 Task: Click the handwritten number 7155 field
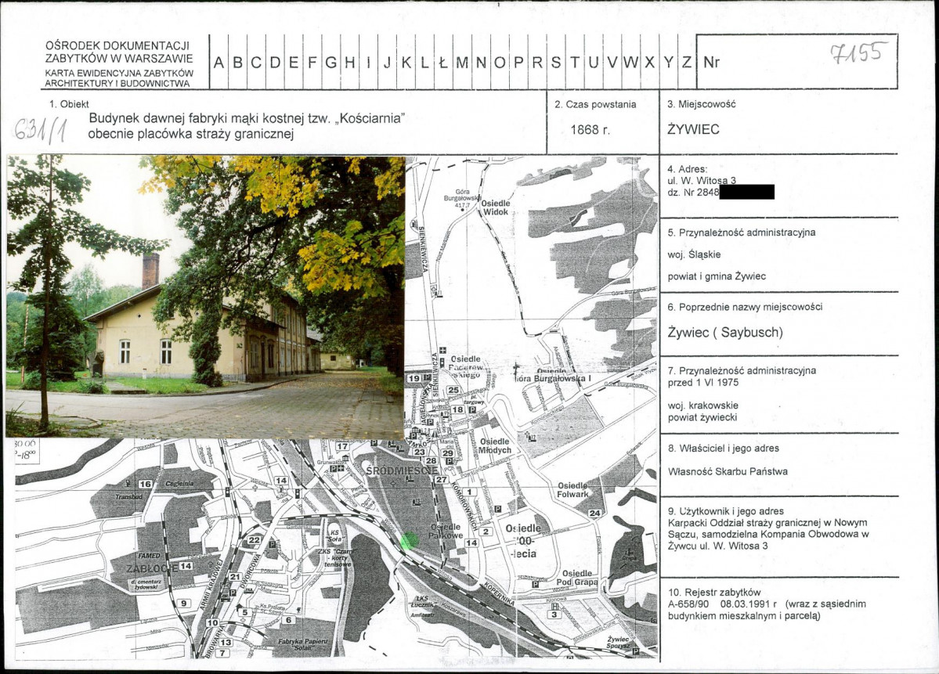pyautogui.click(x=859, y=53)
